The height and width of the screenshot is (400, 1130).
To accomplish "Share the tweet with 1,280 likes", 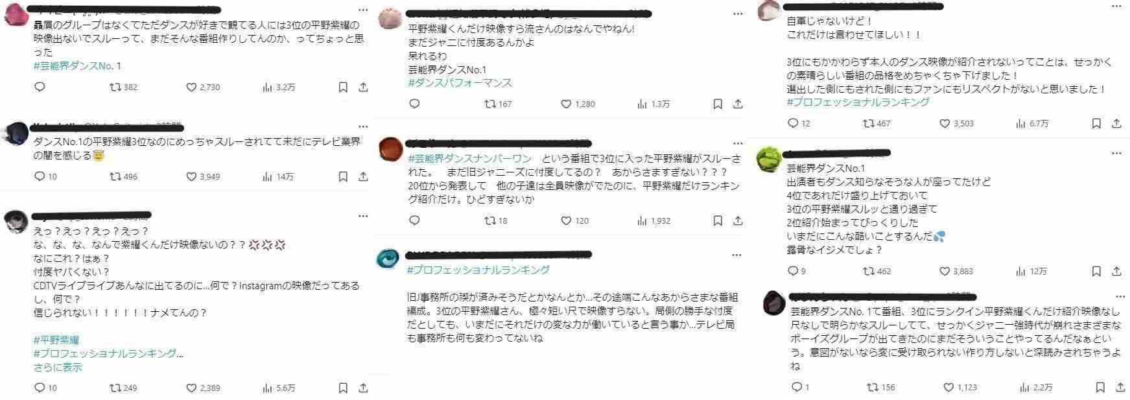I will click(738, 104).
